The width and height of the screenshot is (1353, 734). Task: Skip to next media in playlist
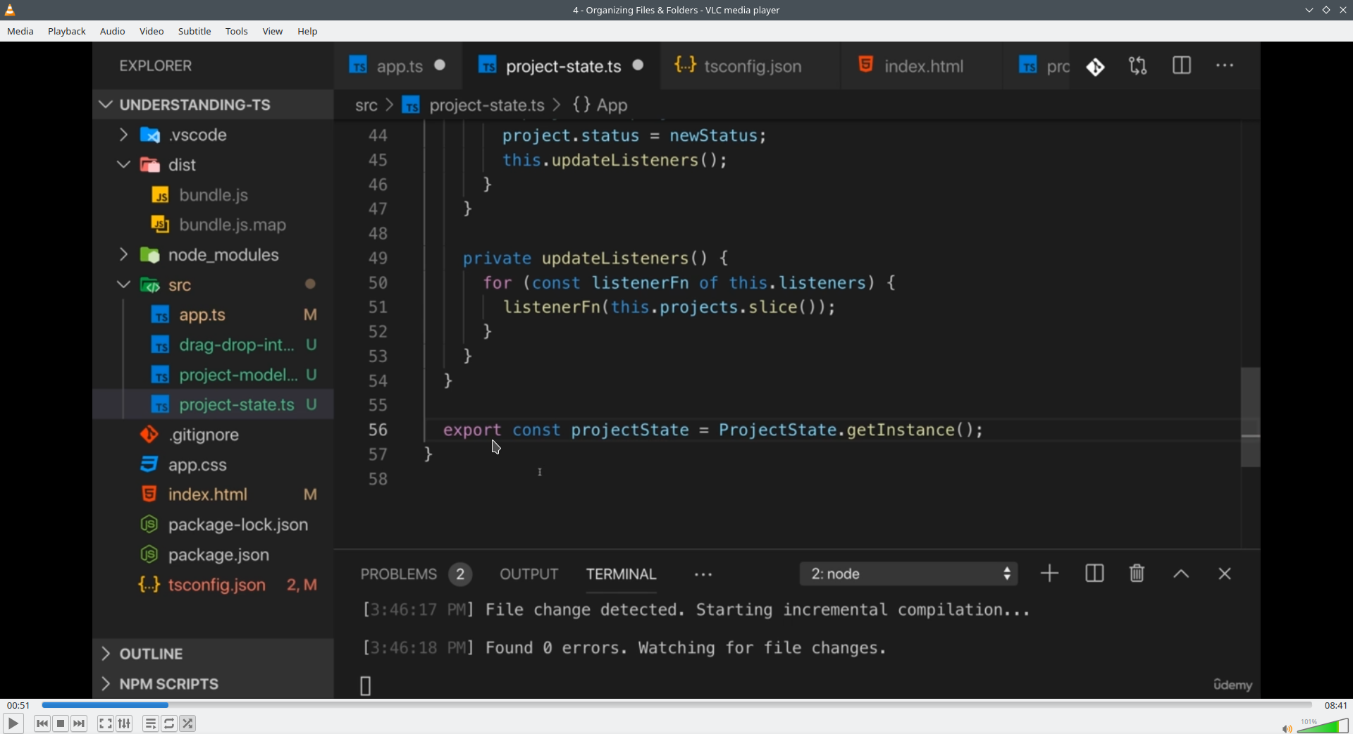coord(80,723)
